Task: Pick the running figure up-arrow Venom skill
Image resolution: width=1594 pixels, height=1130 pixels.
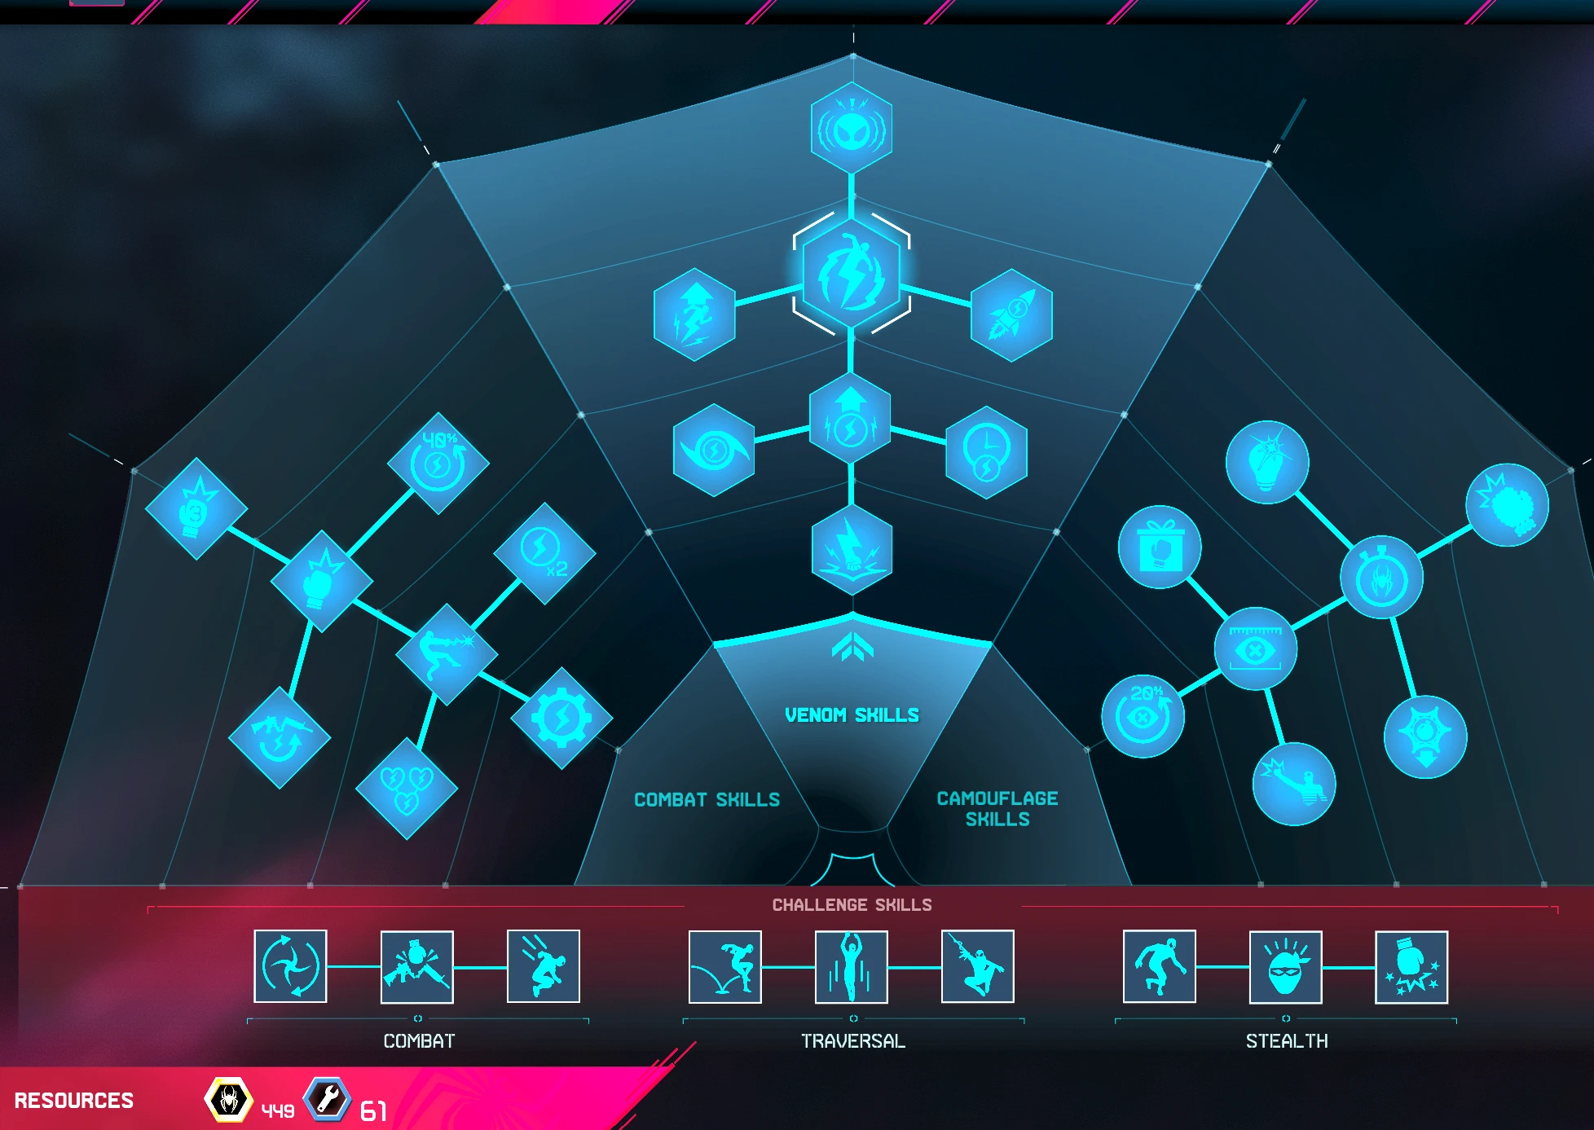Action: tap(694, 314)
